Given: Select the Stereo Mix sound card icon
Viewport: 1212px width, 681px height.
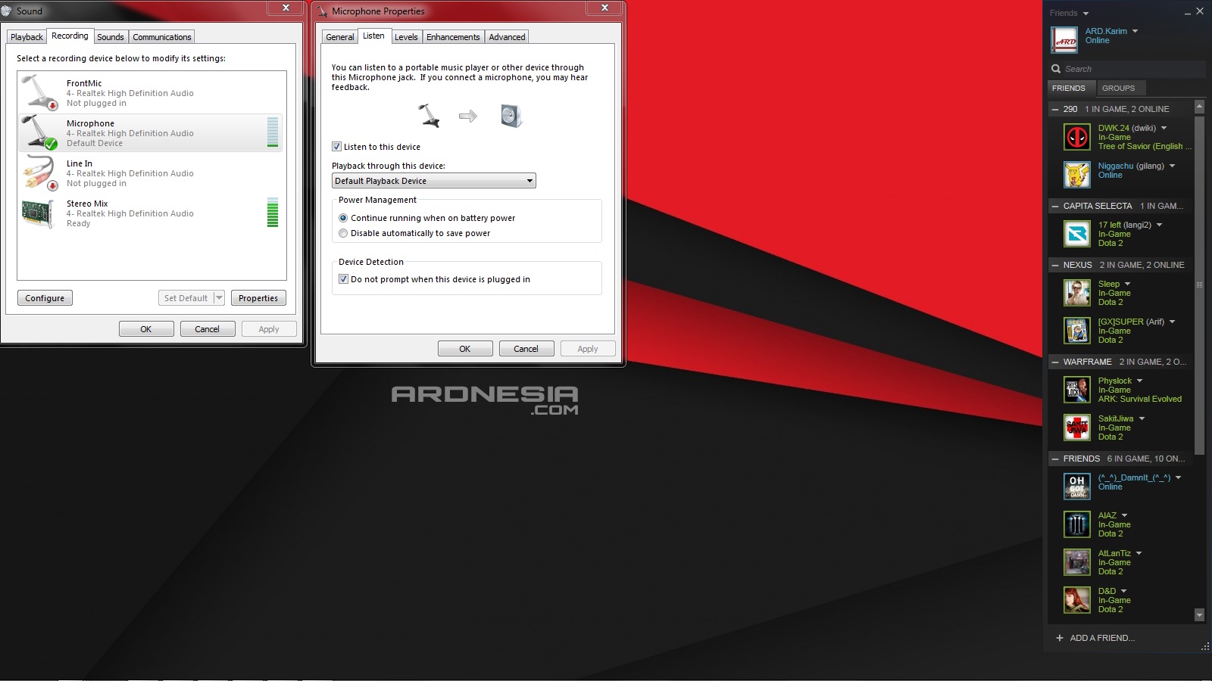Looking at the screenshot, I should pos(38,213).
